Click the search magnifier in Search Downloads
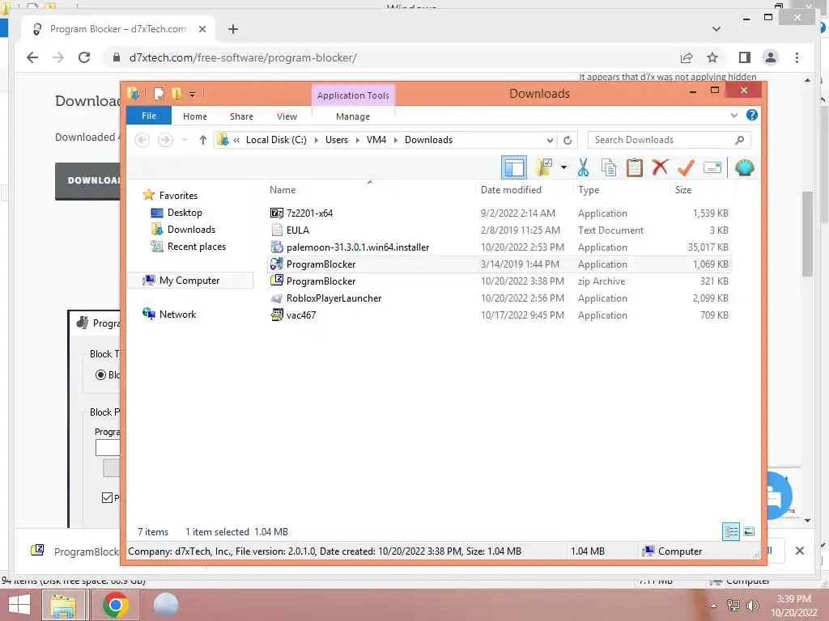This screenshot has width=829, height=621. (x=739, y=140)
